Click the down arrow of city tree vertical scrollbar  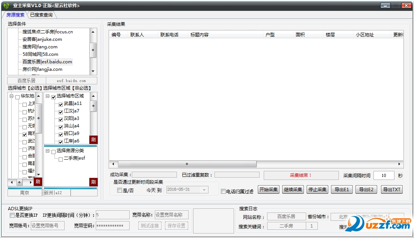[39, 175]
